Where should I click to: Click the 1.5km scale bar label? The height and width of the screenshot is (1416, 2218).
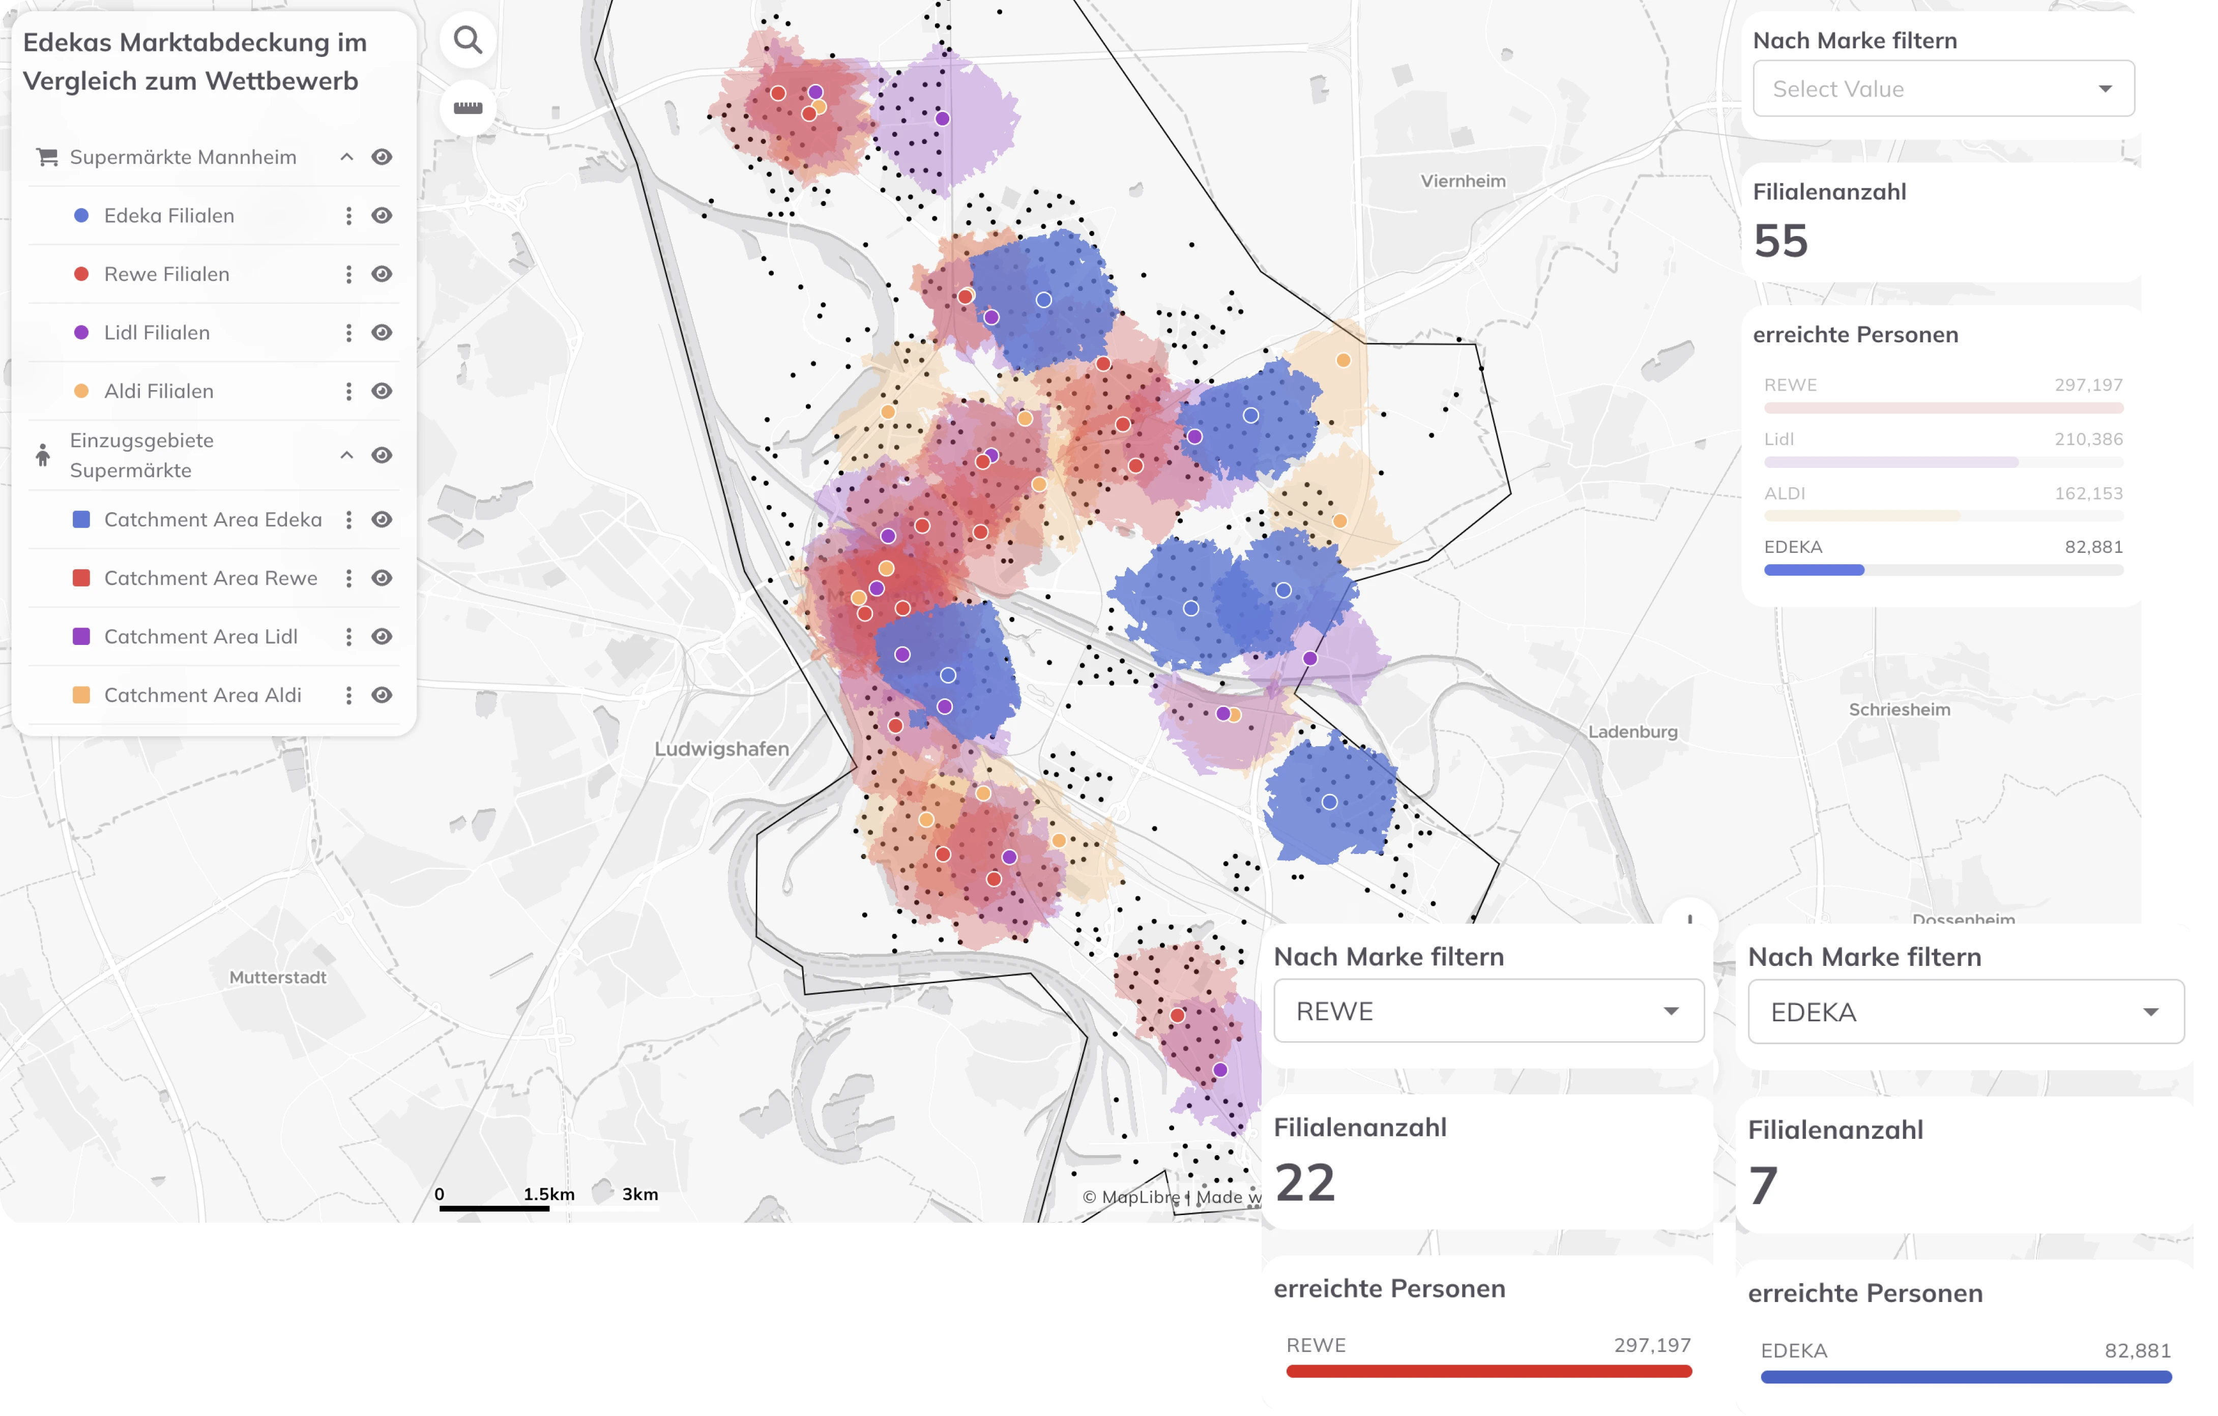[x=549, y=1194]
